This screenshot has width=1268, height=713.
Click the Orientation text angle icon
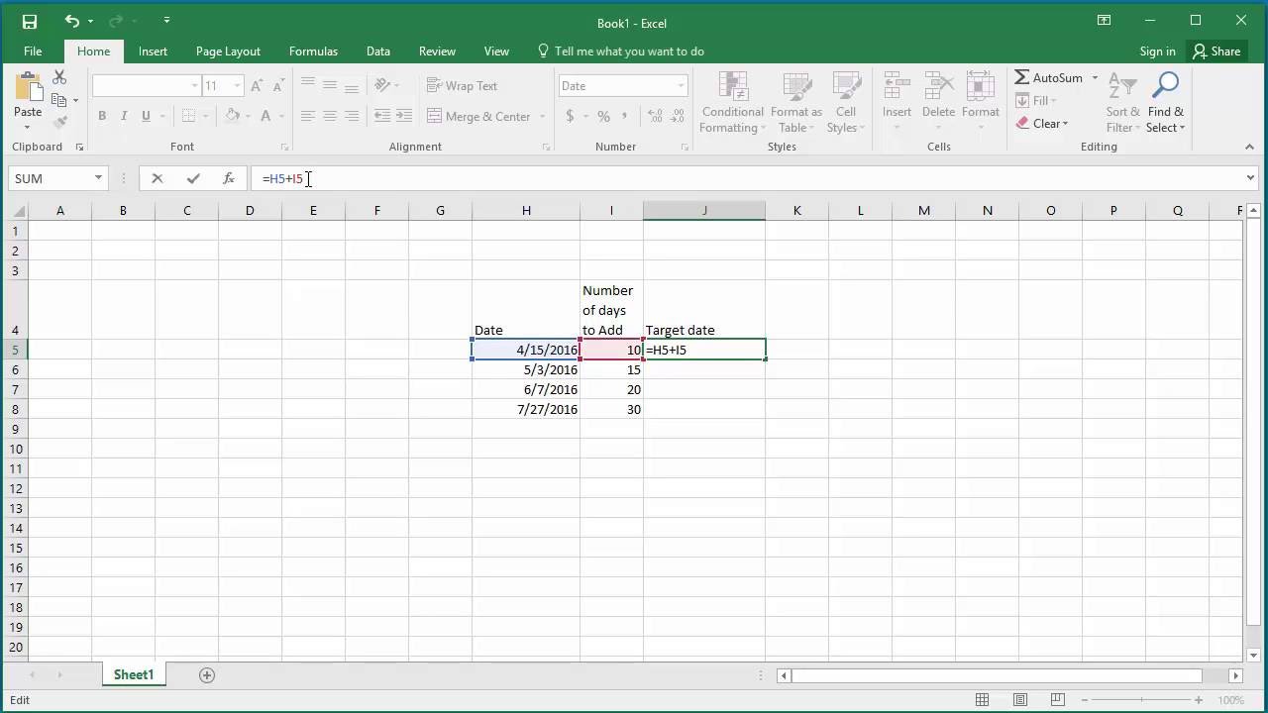(382, 86)
